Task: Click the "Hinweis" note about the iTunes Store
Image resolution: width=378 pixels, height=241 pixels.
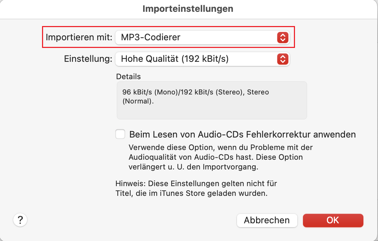Action: (196, 188)
